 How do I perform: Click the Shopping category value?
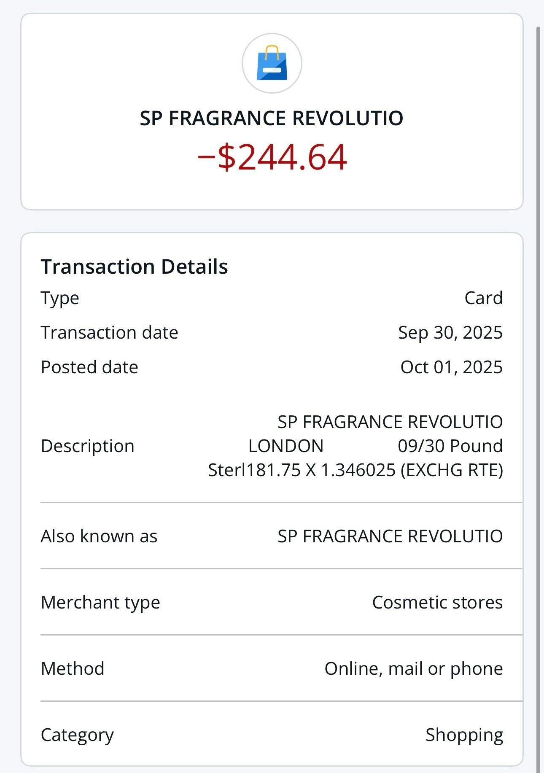point(464,735)
